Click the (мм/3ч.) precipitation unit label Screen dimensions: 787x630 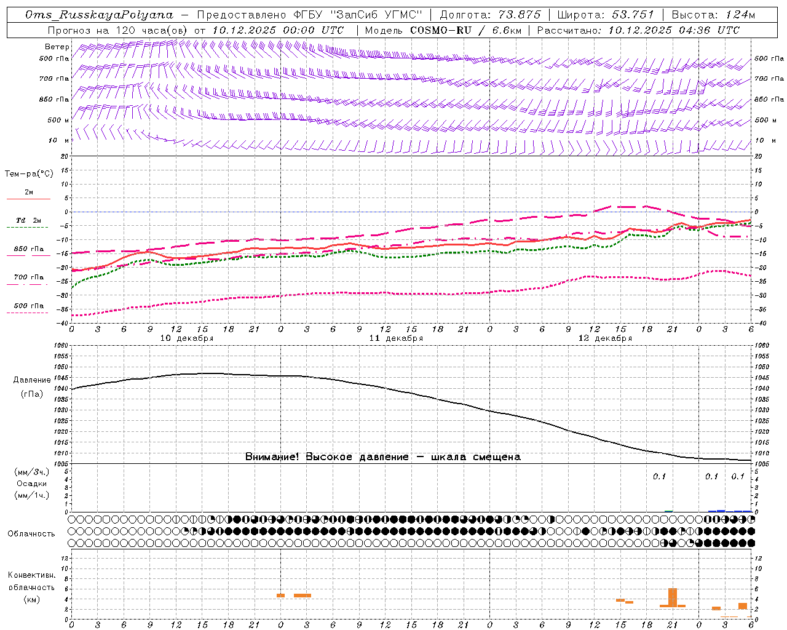pyautogui.click(x=32, y=472)
